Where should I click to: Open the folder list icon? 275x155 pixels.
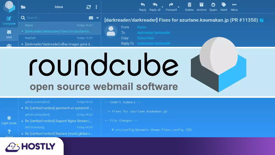point(23,7)
